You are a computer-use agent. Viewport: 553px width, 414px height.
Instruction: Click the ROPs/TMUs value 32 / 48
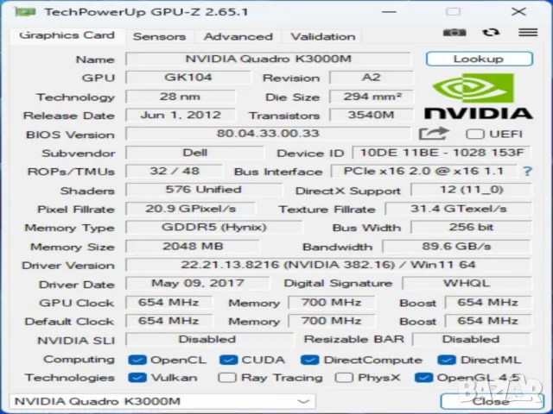tap(175, 172)
